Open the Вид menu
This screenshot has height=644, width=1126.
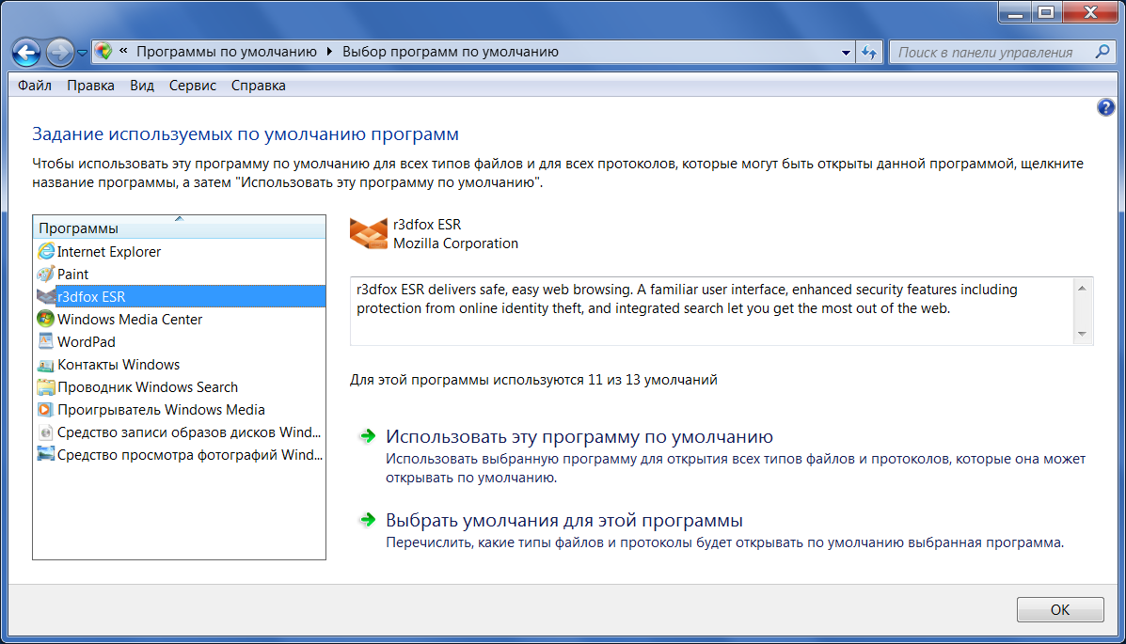pyautogui.click(x=142, y=86)
